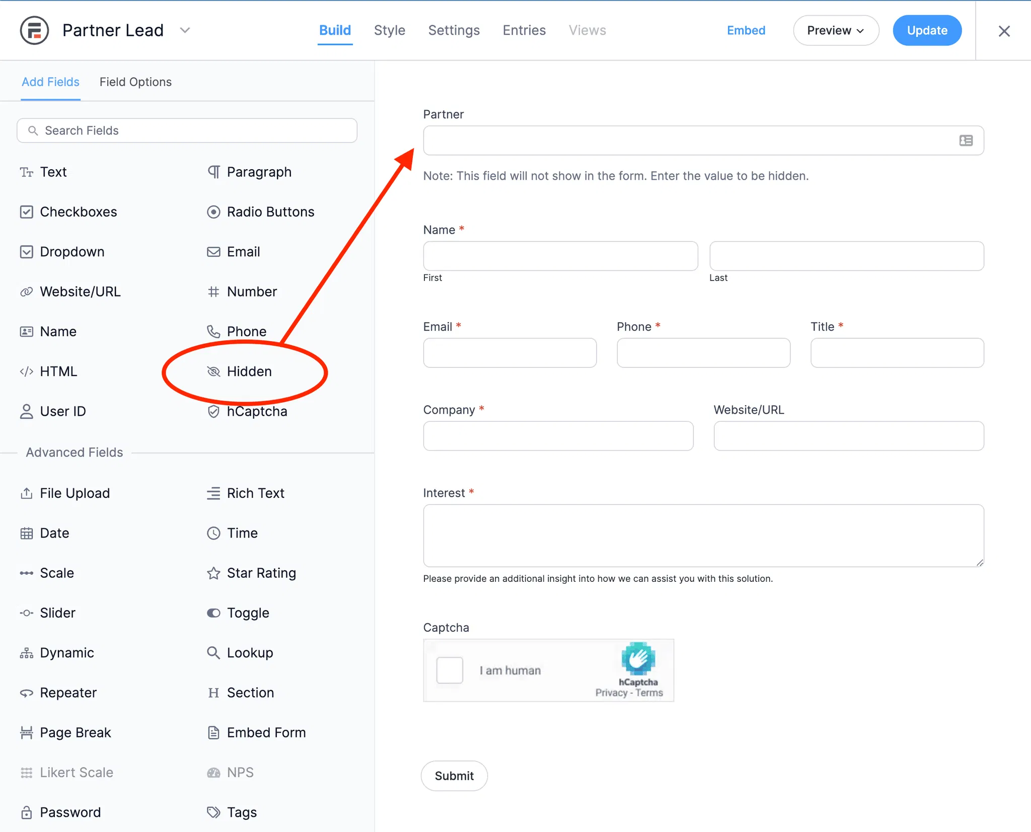Add an Embed Form field
This screenshot has width=1031, height=832.
point(256,732)
